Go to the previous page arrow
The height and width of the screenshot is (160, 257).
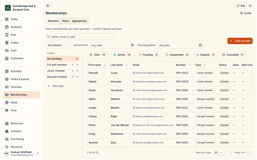tap(230, 153)
